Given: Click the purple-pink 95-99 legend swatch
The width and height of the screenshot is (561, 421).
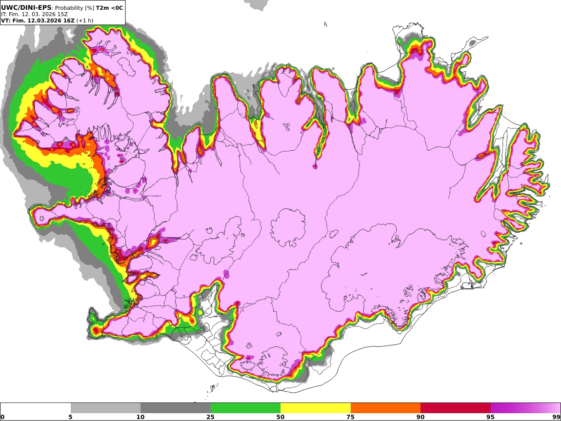Looking at the screenshot, I should pos(525,408).
